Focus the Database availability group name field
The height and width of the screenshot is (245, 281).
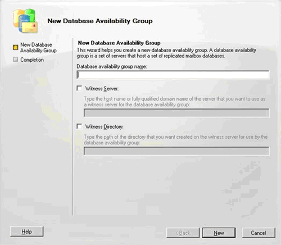[173, 75]
